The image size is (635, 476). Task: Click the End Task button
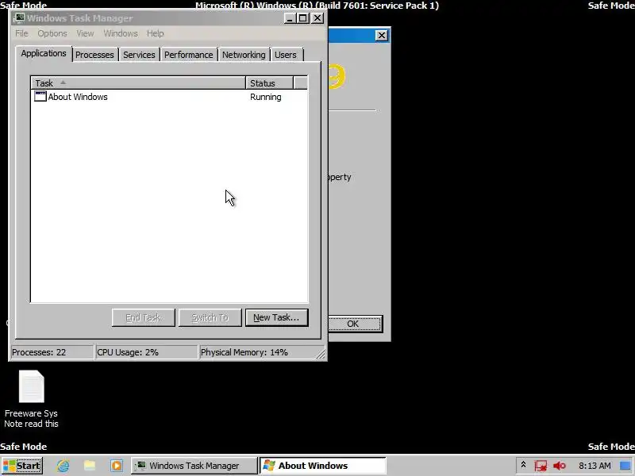pyautogui.click(x=144, y=318)
